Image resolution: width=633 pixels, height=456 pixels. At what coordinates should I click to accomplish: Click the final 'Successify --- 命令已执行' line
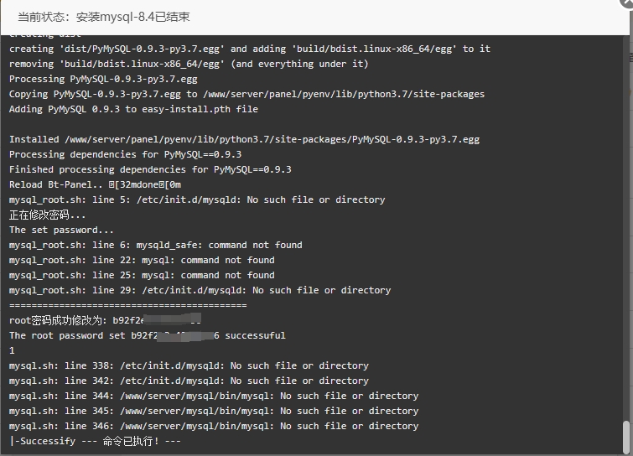95,441
